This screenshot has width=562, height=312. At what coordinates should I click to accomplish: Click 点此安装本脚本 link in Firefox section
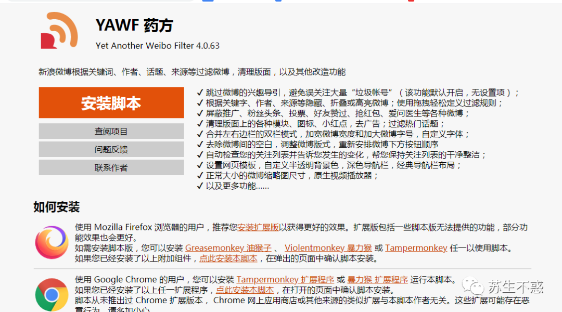coord(228,258)
